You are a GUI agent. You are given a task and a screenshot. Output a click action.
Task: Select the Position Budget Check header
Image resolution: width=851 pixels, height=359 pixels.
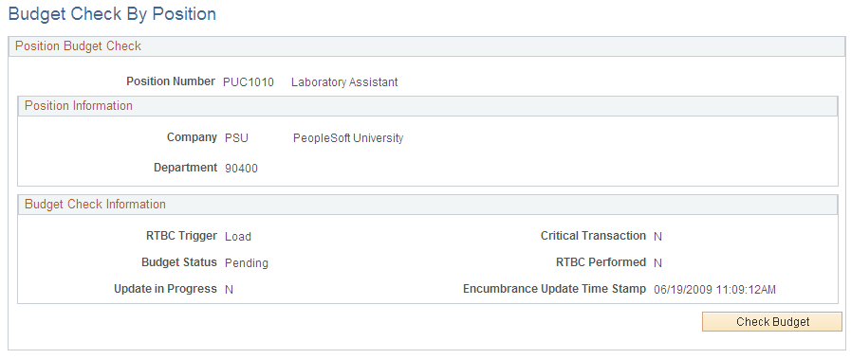coord(78,46)
